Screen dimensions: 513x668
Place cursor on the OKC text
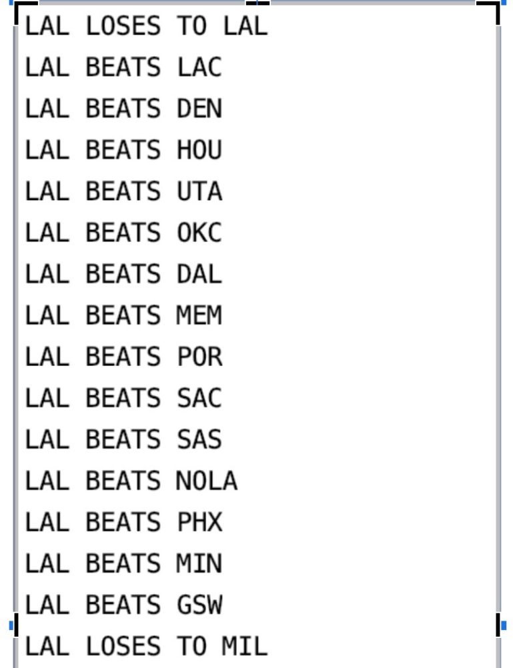click(199, 233)
